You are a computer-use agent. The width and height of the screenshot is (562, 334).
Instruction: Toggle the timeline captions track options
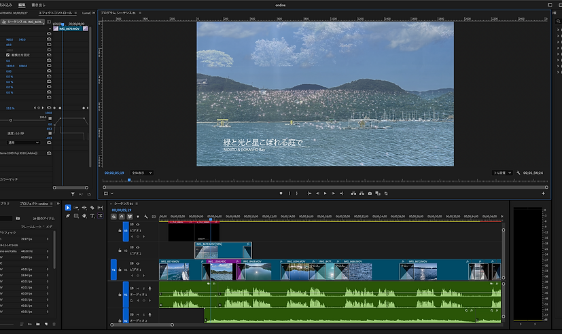(x=154, y=217)
